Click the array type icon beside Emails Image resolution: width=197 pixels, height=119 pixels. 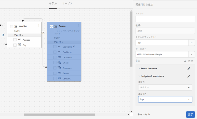click(x=59, y=62)
